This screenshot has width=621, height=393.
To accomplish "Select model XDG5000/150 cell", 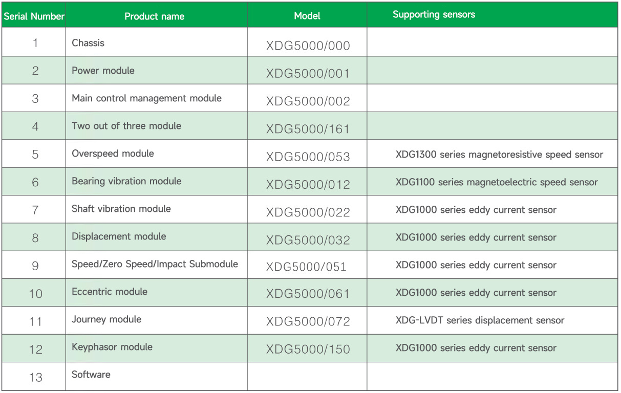I will click(307, 348).
